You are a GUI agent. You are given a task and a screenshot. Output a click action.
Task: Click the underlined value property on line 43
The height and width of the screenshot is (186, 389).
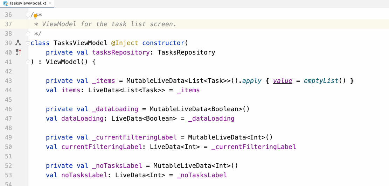click(x=282, y=81)
